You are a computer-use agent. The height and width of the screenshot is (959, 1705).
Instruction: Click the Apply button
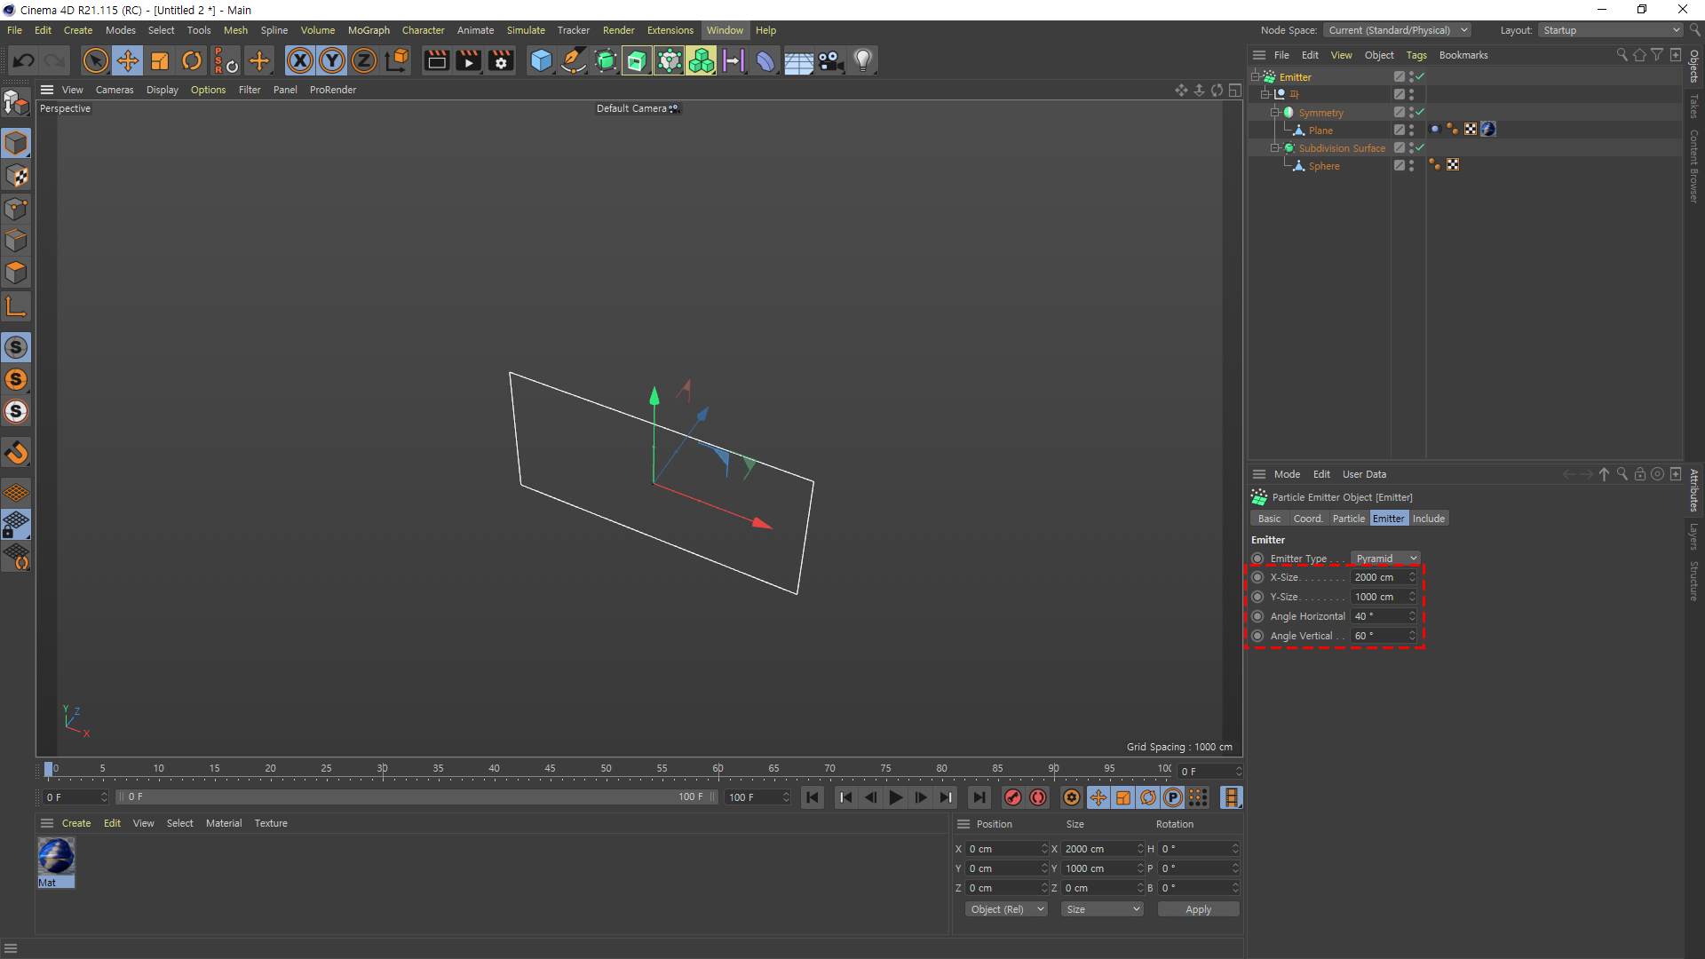coord(1198,909)
